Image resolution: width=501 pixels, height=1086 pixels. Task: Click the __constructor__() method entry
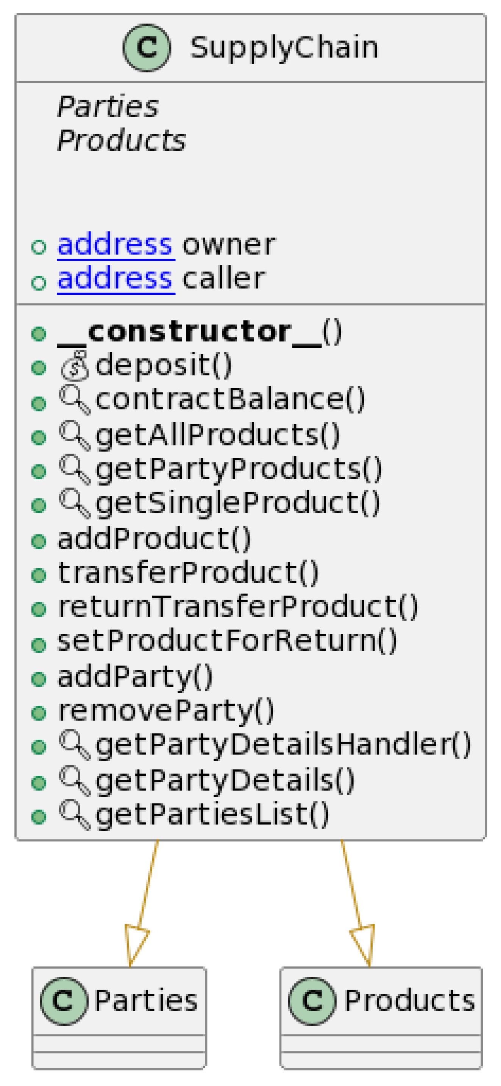click(199, 332)
